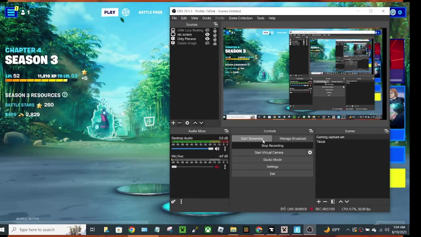Open the Docks menu in OBS
Viewport: 421px width, 237px height.
coord(207,18)
